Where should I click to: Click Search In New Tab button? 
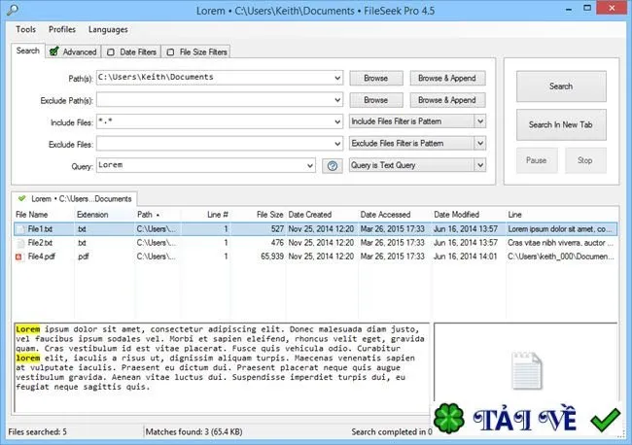[x=561, y=124]
